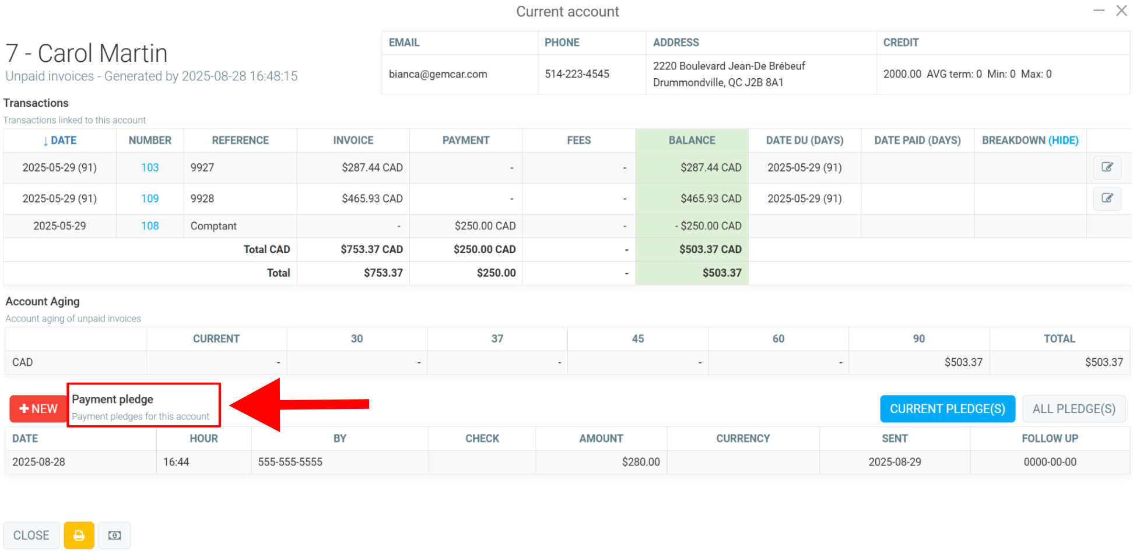Click the NUMBER column header
Screen dimensions: 1133x553
coord(150,140)
